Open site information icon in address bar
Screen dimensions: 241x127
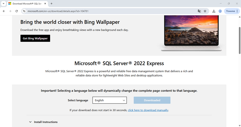tap(24, 11)
